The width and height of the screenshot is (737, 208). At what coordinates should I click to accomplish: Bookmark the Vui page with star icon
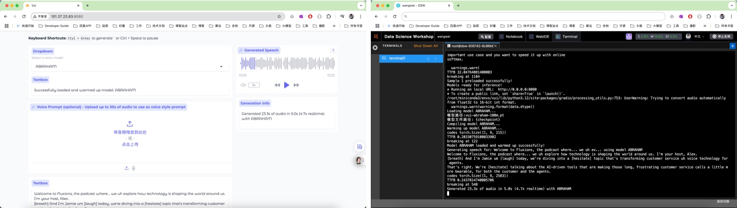pos(279,16)
